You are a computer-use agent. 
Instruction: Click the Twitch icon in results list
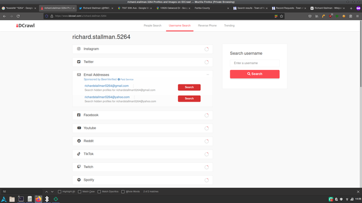(x=79, y=167)
